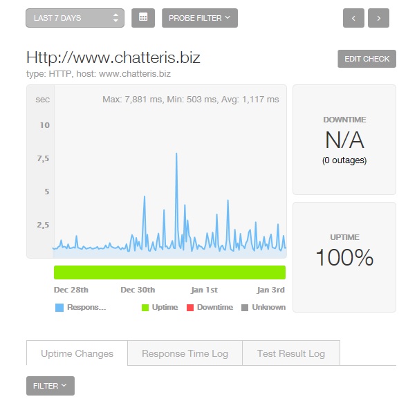Viewport: 417px width, 399px height.
Task: Open the calendar date picker icon
Action: click(x=143, y=18)
